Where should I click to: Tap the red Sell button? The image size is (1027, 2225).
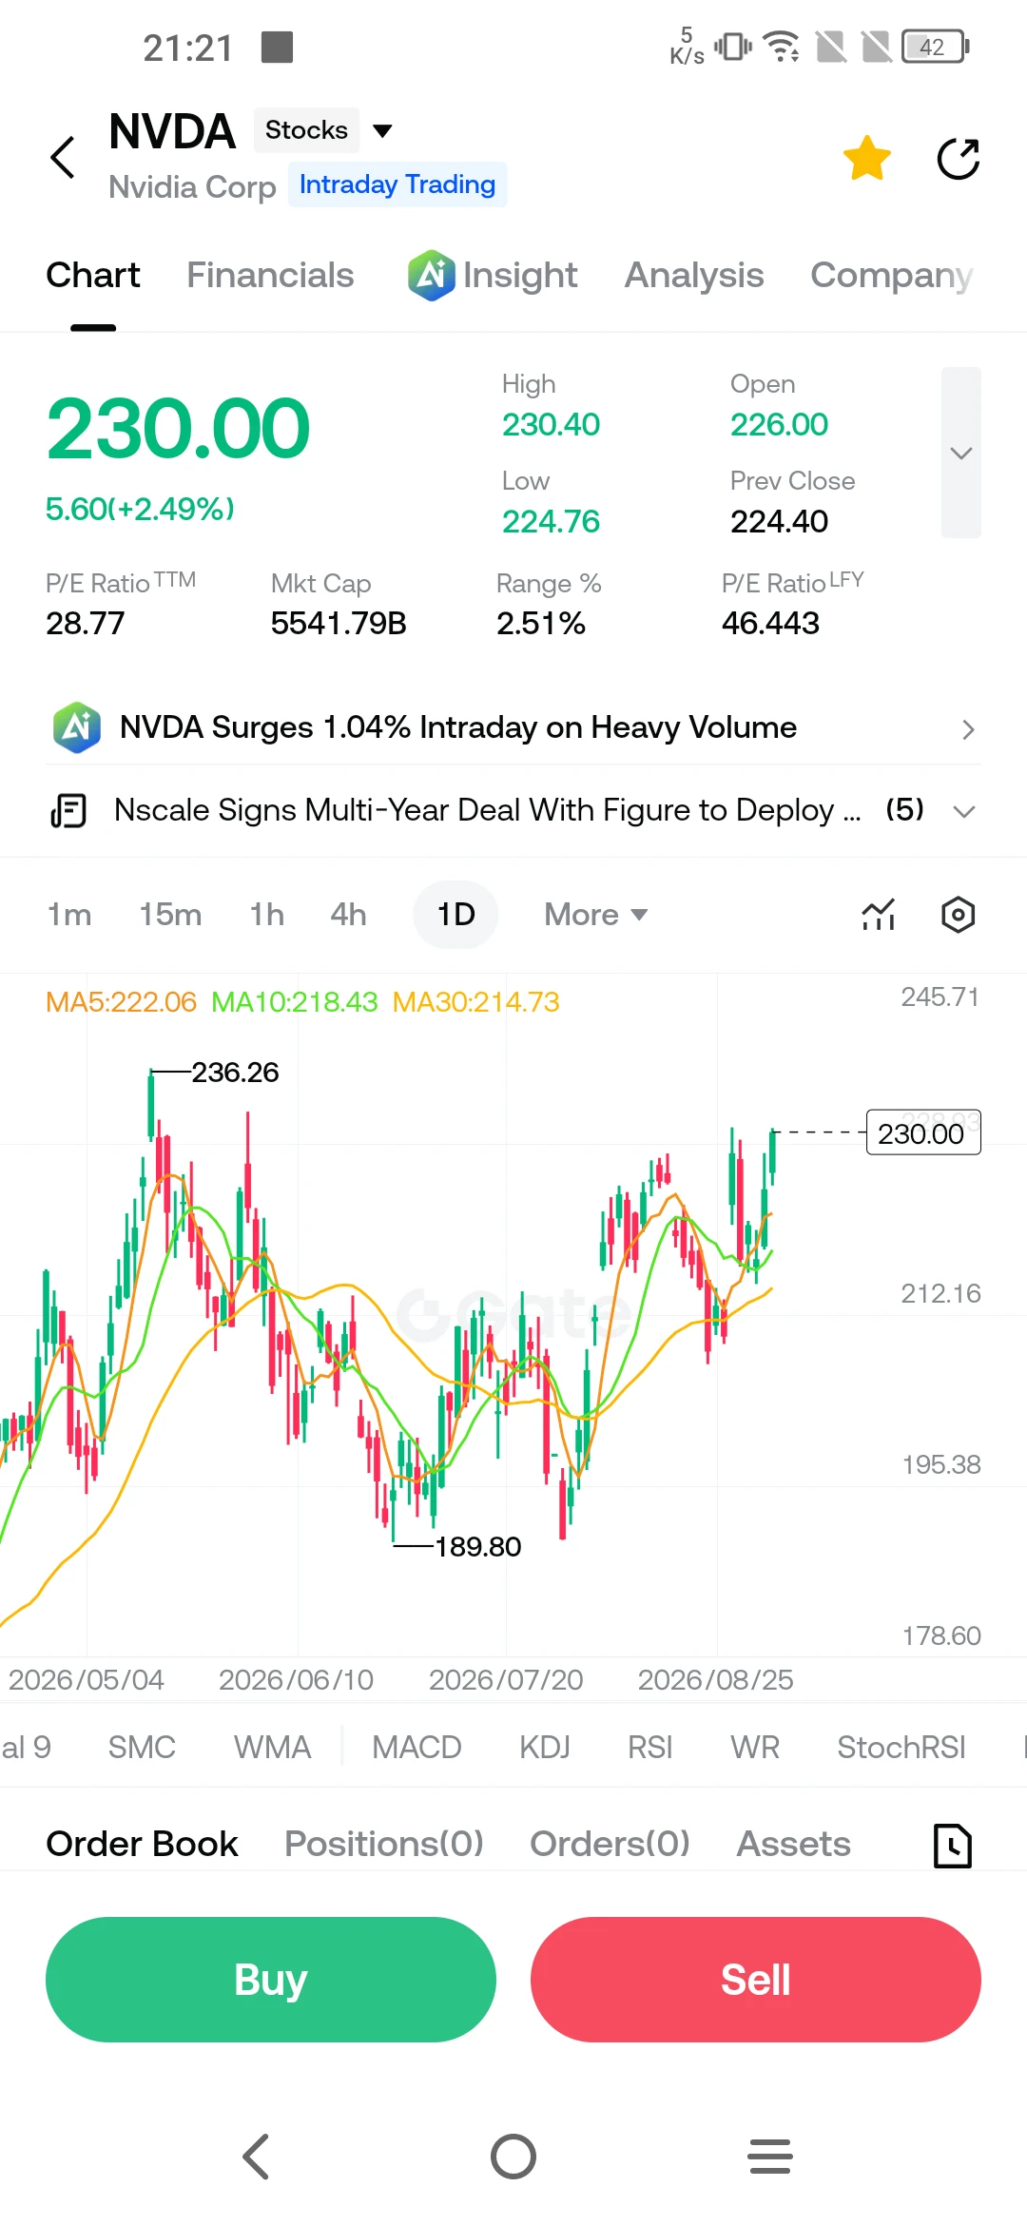(x=756, y=1980)
